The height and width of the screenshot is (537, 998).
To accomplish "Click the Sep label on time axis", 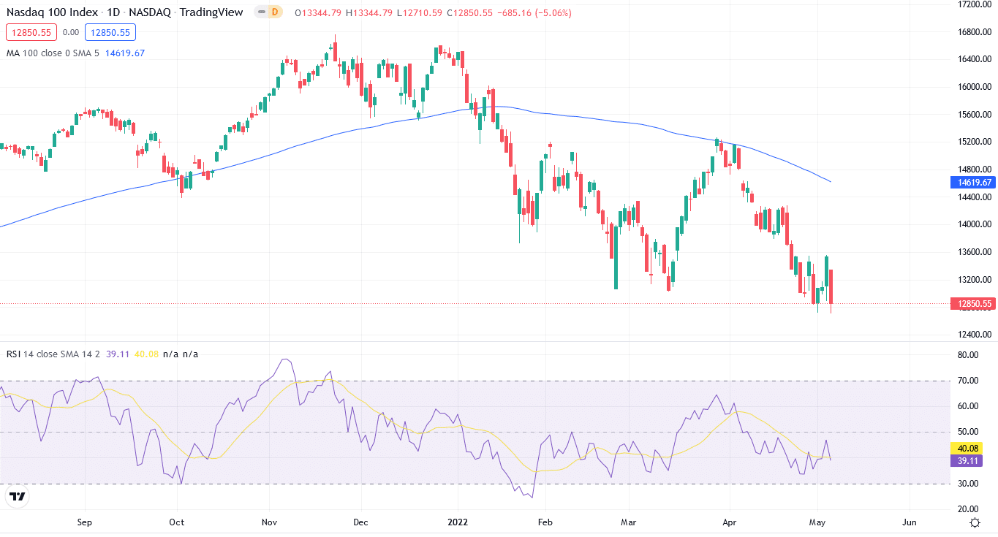I will (x=85, y=522).
